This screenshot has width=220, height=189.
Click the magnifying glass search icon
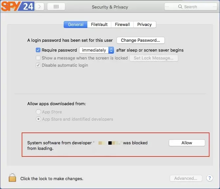point(180,7)
